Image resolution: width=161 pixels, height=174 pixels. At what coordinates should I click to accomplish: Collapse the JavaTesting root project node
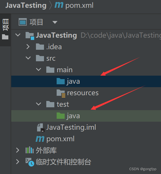(x=18, y=35)
